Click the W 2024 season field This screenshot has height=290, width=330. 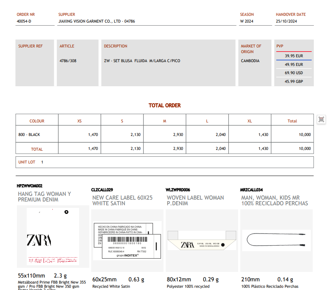point(247,21)
